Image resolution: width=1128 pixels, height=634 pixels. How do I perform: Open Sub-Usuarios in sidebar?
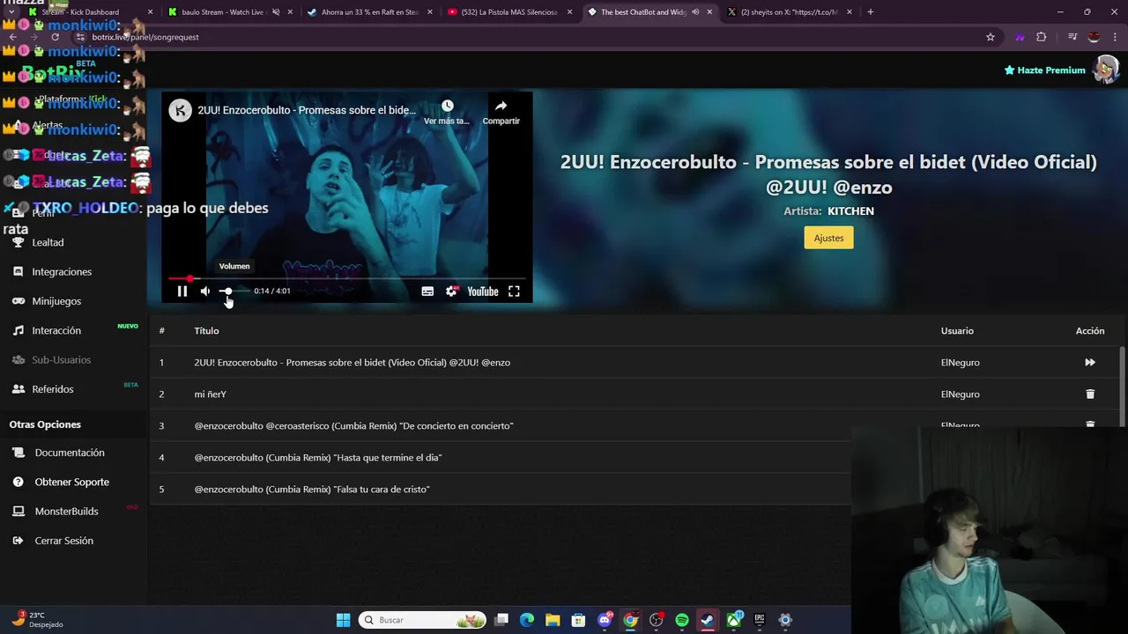pyautogui.click(x=62, y=359)
